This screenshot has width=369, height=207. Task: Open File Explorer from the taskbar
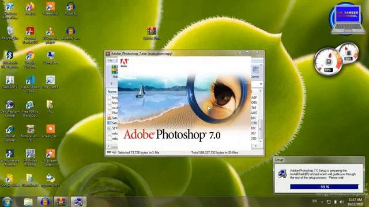28,202
